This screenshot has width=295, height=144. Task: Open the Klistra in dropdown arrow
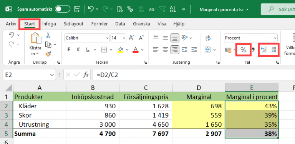coord(37,54)
